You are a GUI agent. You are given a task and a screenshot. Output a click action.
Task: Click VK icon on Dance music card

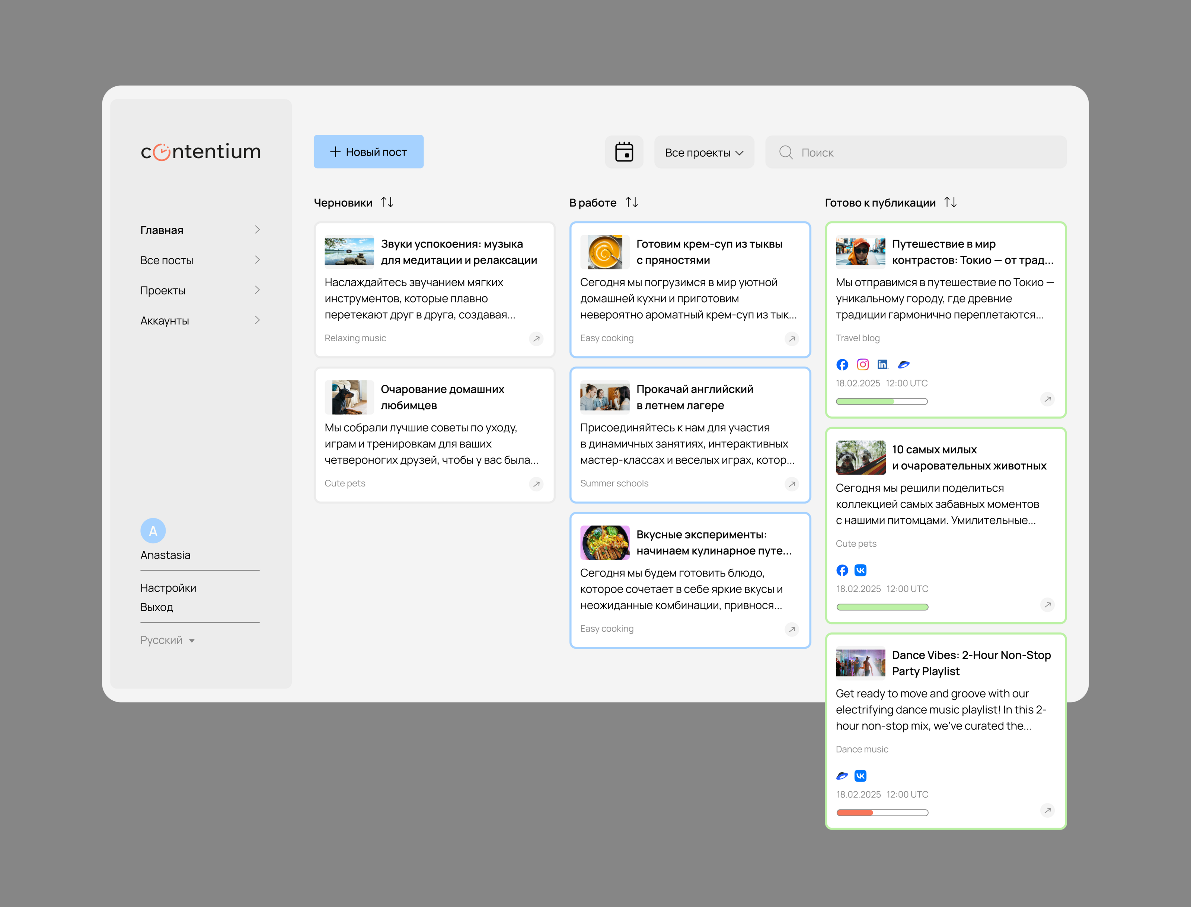(x=860, y=776)
